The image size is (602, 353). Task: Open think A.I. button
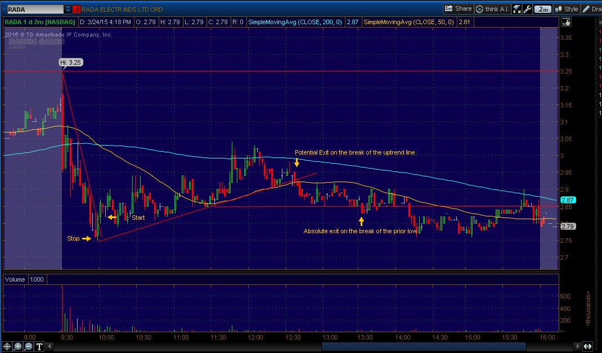(x=492, y=9)
